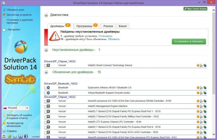
Task: Click the 'Обновить' link in the warning
Action: pos(114,39)
